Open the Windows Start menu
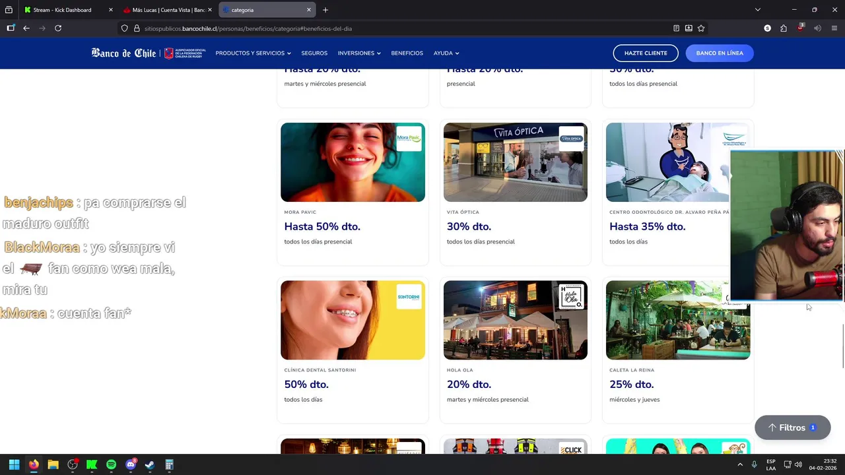The width and height of the screenshot is (845, 475). (14, 464)
